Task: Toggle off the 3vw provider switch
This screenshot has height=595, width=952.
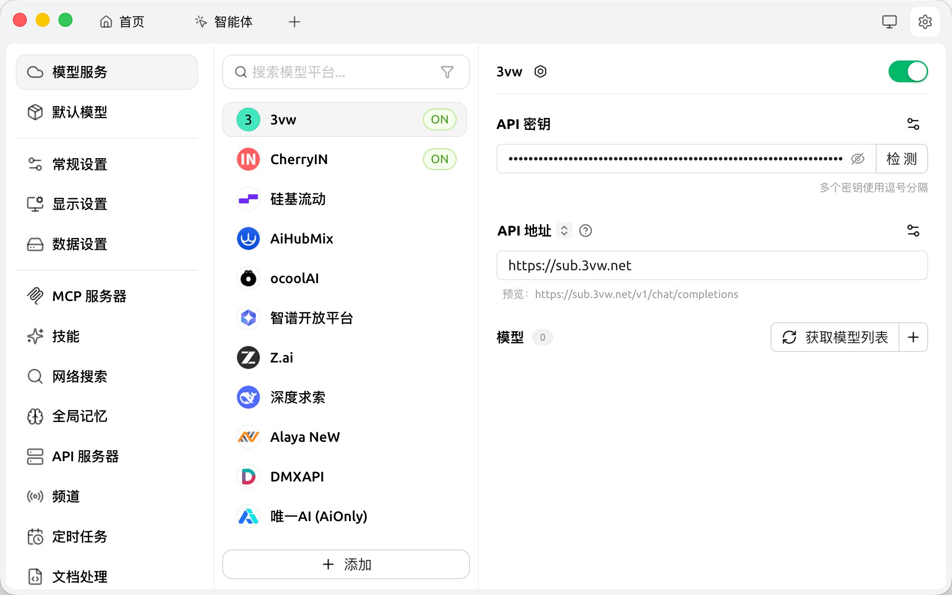Action: tap(908, 71)
